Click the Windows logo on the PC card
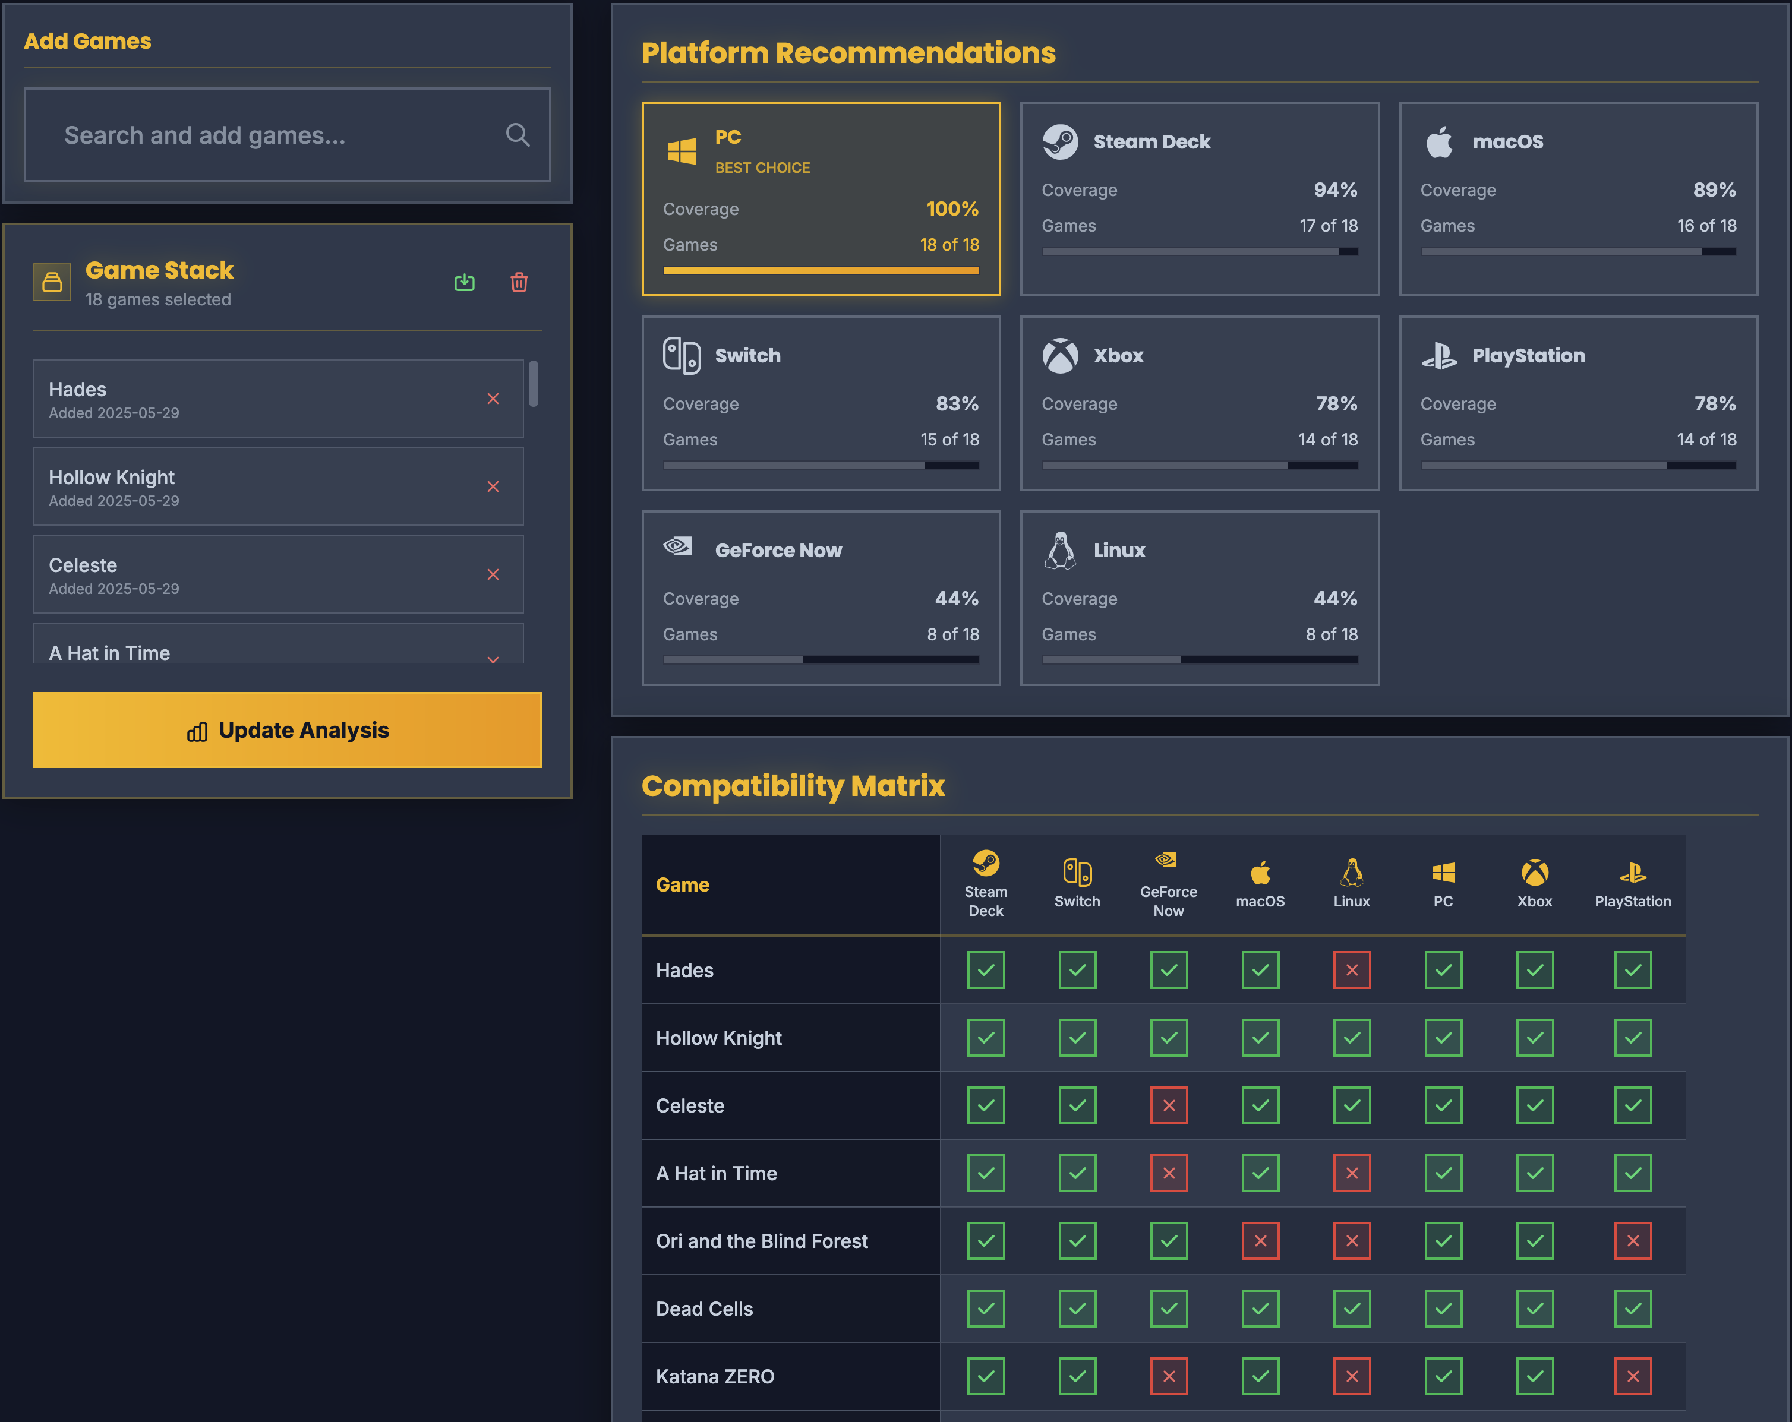Image resolution: width=1792 pixels, height=1422 pixels. (682, 151)
